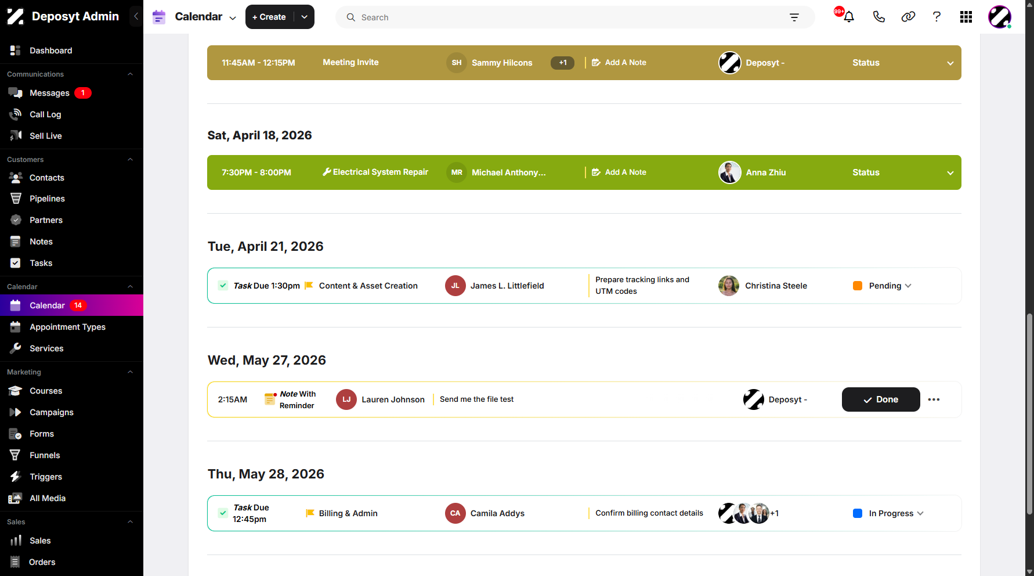Screen dimensions: 1034x576
Task: Check off the Content & Asset Creation task
Action: (x=223, y=285)
